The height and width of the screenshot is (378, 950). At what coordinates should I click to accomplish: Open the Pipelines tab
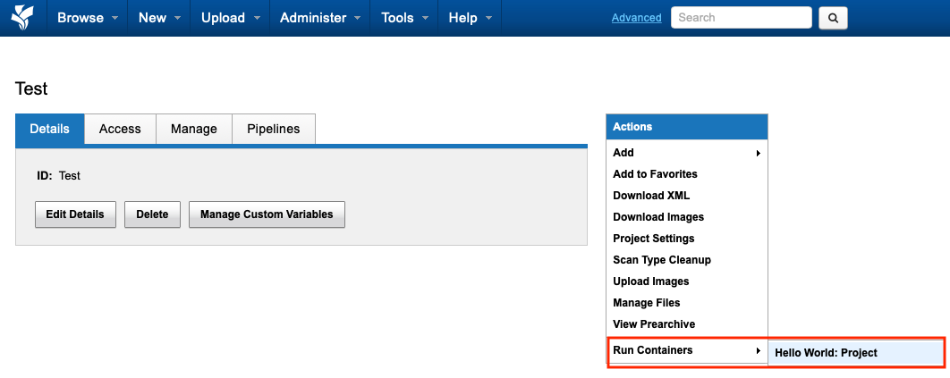pos(273,129)
